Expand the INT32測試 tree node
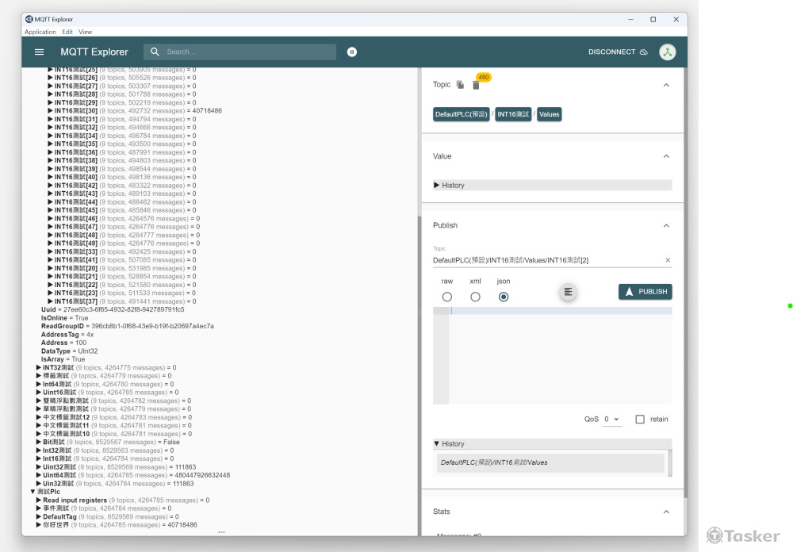This screenshot has width=793, height=552. (37, 368)
